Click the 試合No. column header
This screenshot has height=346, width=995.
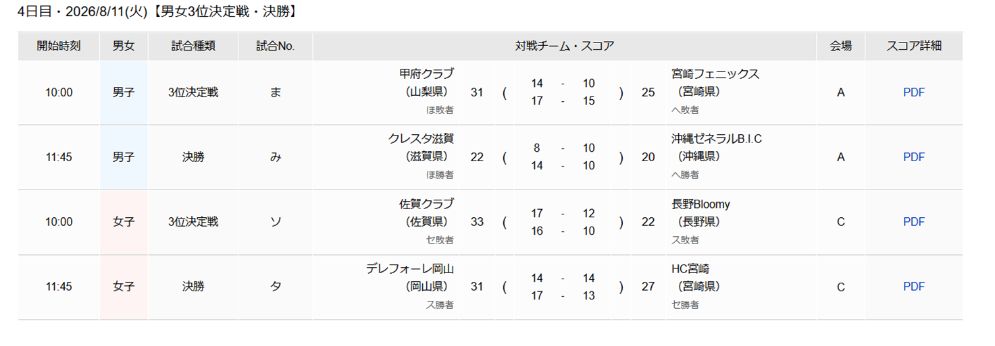coord(275,47)
